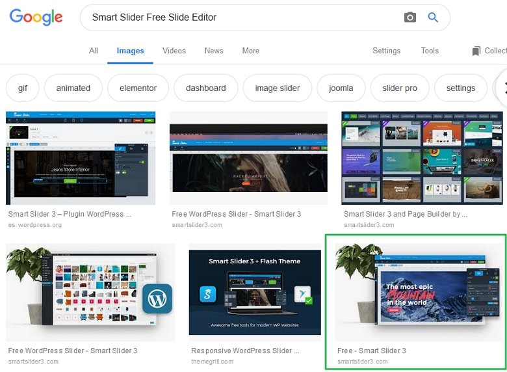Select the Images tab
This screenshot has width=507, height=372.
(130, 51)
